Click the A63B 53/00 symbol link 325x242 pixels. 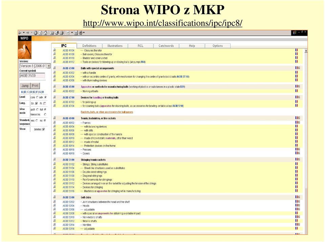(x=68, y=197)
